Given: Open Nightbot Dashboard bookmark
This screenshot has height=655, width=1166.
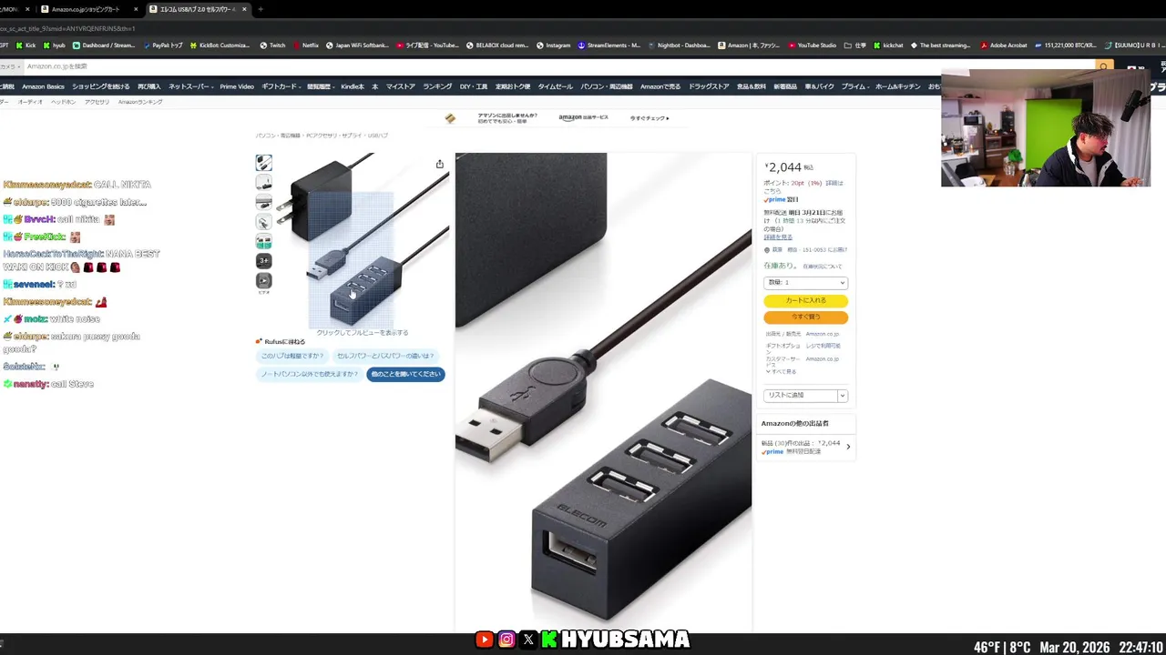Looking at the screenshot, I should pos(680,45).
